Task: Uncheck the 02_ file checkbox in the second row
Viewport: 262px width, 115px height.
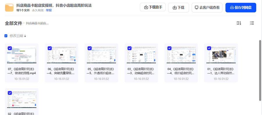Action: [x=10, y=93]
